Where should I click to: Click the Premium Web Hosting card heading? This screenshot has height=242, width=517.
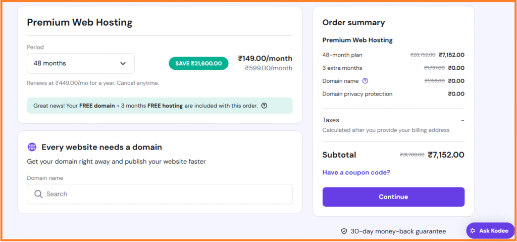point(79,22)
